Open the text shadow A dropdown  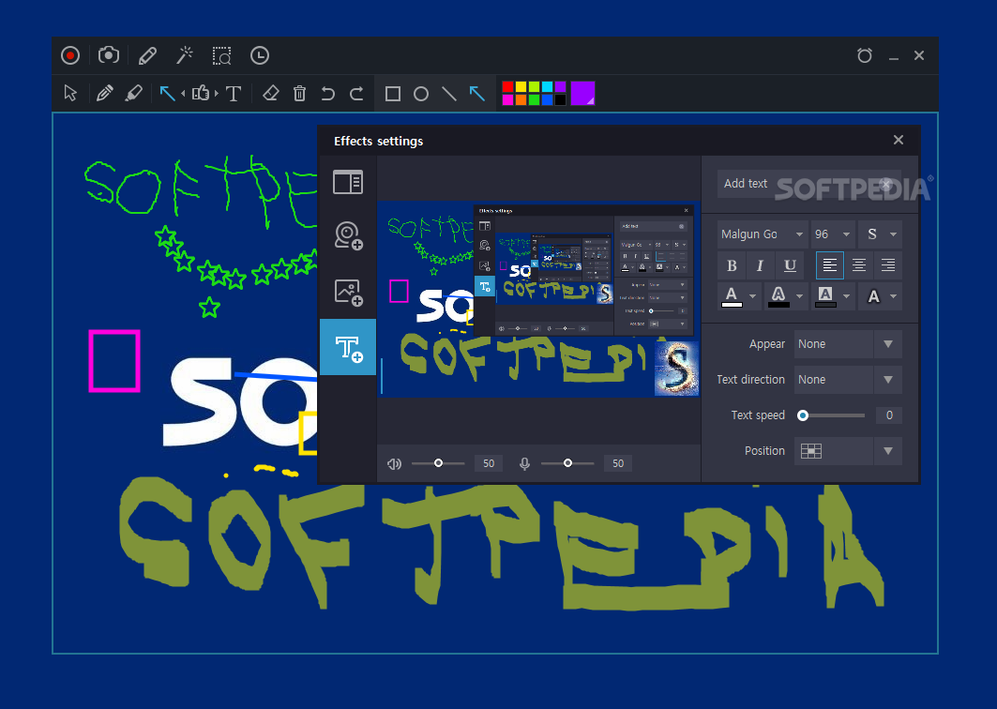click(881, 296)
